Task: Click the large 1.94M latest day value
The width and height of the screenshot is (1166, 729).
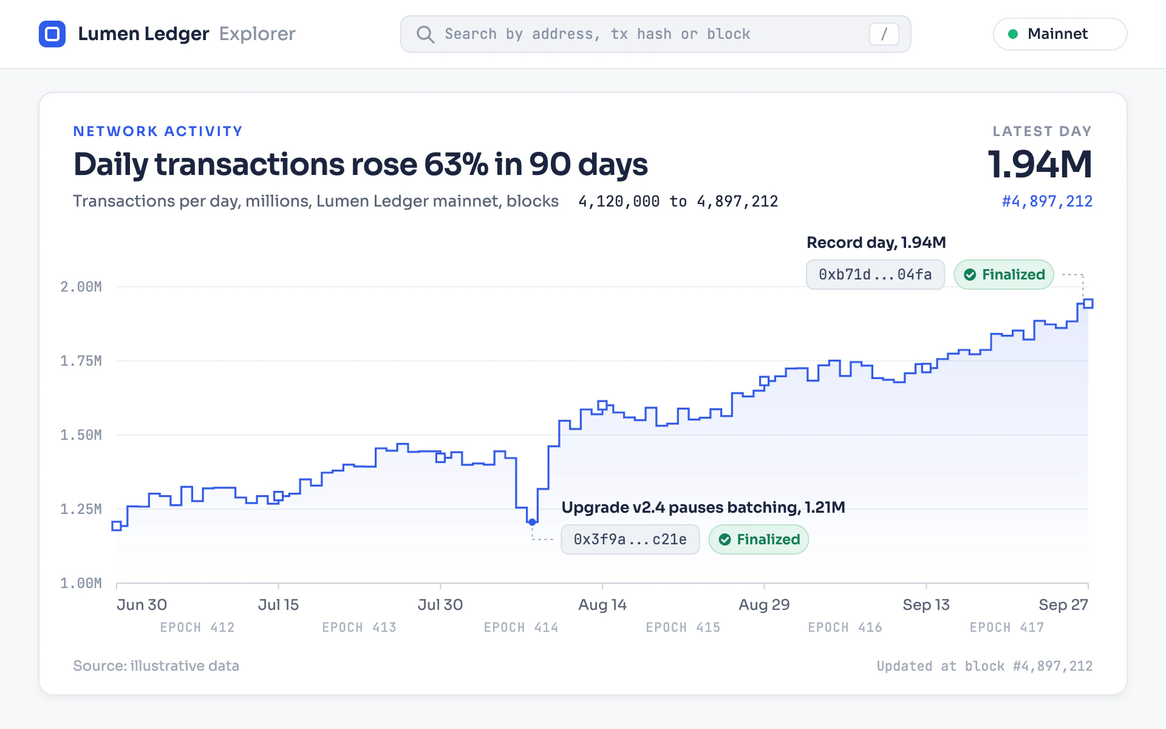Action: (1040, 165)
